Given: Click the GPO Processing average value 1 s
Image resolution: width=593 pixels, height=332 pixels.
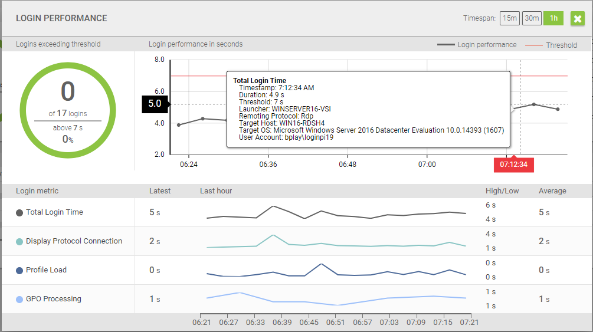Looking at the screenshot, I should [544, 299].
